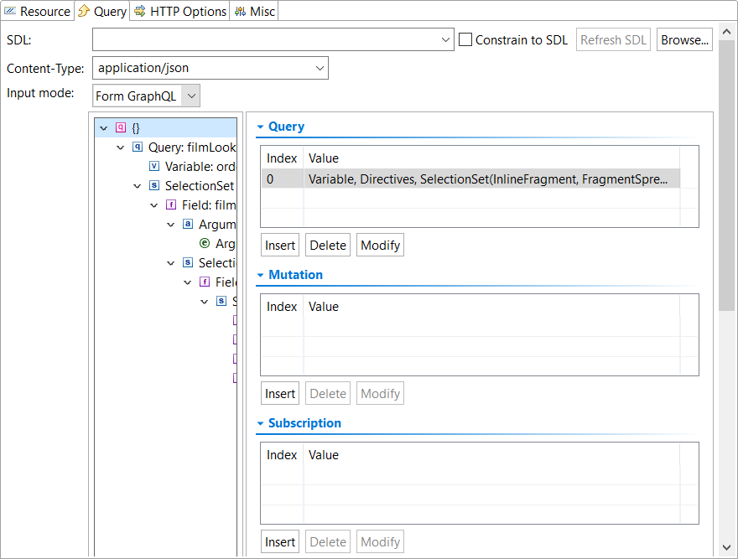This screenshot has width=738, height=559.
Task: Click the top SelectionSet node icon
Action: pos(154,185)
